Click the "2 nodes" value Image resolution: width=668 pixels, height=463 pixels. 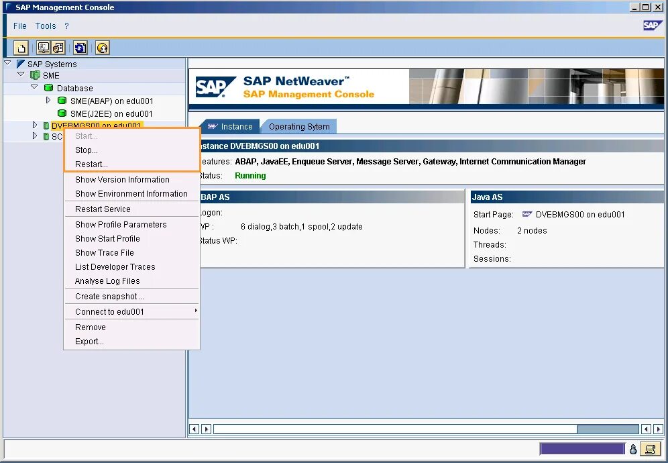point(532,231)
